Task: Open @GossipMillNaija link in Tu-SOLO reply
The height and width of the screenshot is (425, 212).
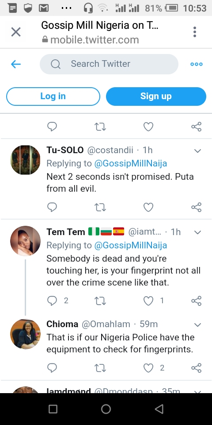Action: [131, 163]
